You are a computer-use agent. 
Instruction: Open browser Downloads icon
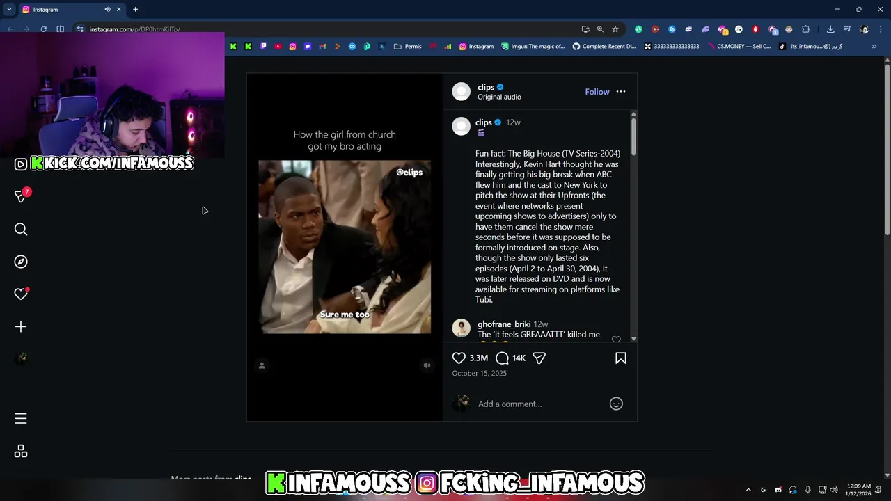pos(830,29)
